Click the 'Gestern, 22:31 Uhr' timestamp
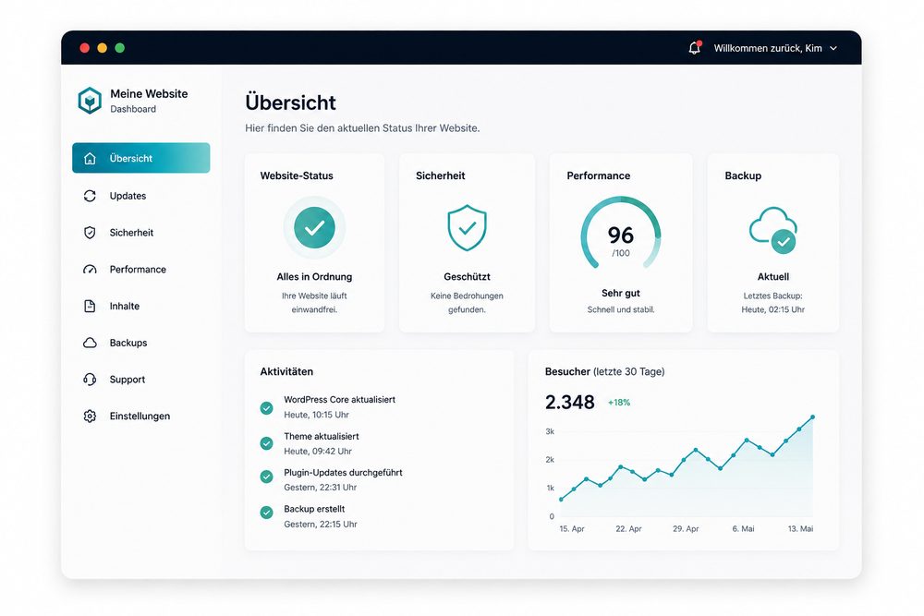 (x=320, y=487)
